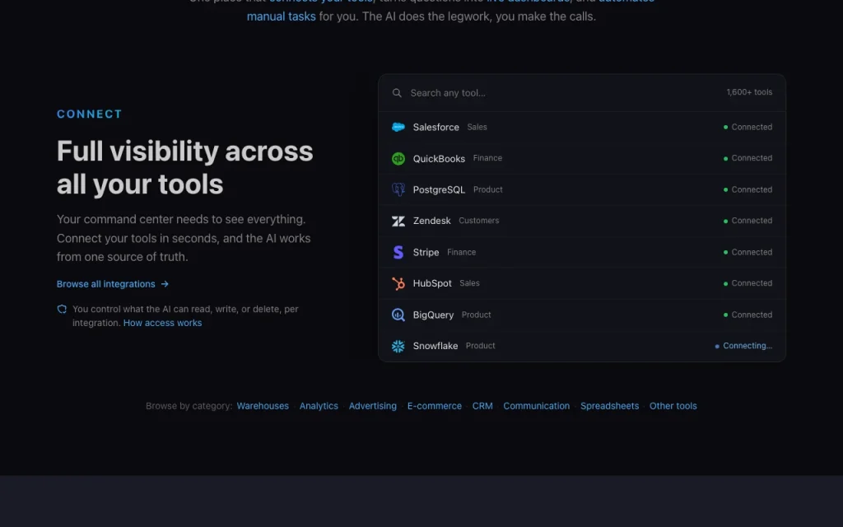Browse the CRM category
Viewport: 843px width, 527px height.
(482, 406)
